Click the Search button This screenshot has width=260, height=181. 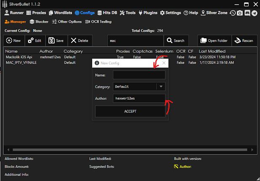click(x=176, y=40)
